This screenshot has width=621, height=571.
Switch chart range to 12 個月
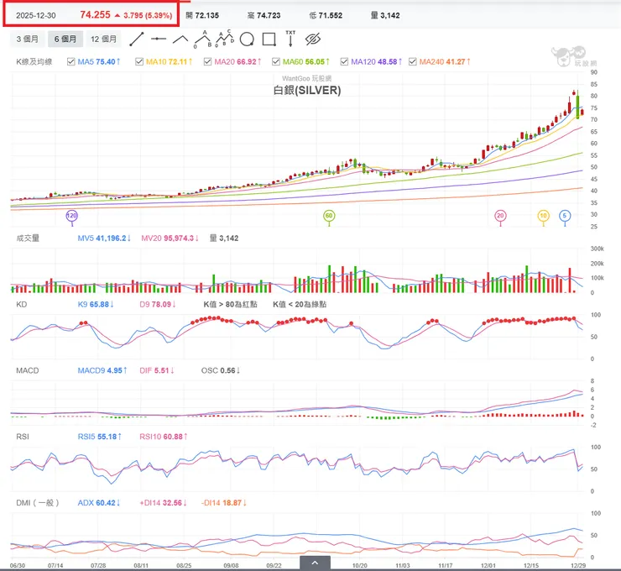pyautogui.click(x=103, y=39)
